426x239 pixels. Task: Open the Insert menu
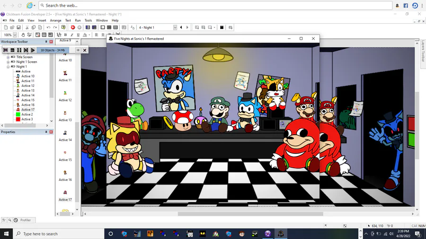click(42, 20)
